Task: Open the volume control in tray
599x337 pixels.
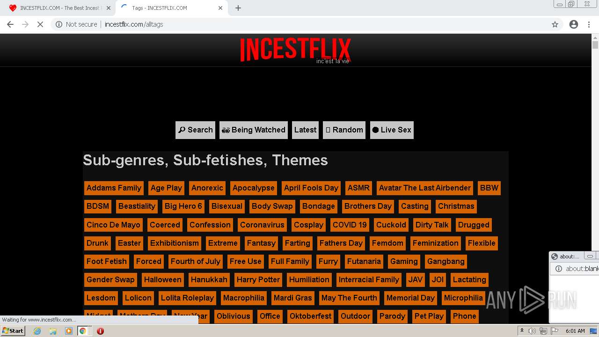Action: [532, 331]
